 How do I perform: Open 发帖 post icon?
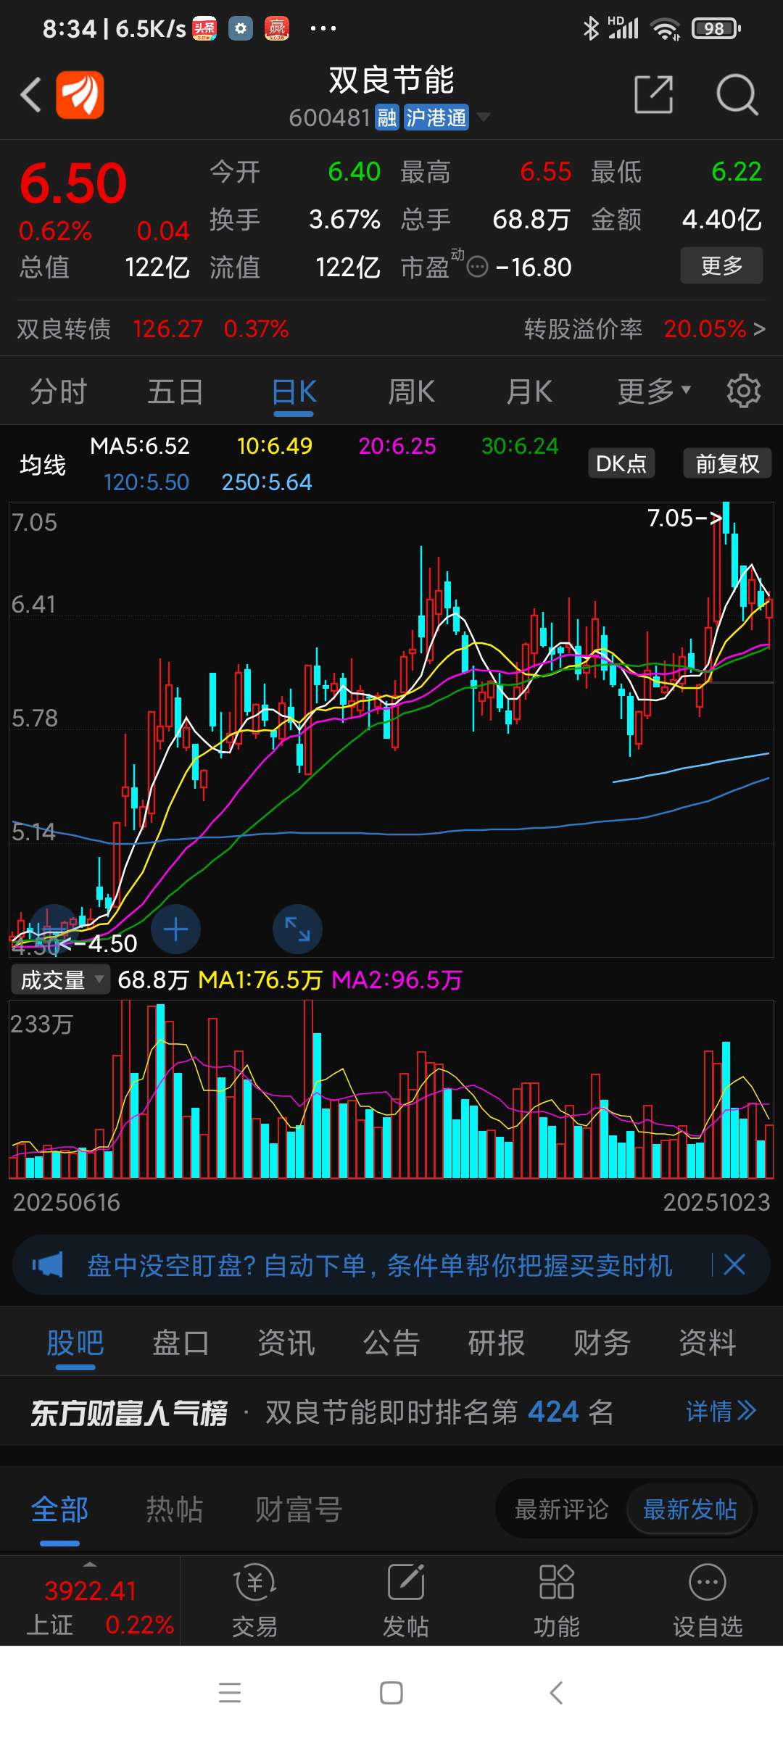point(405,1600)
